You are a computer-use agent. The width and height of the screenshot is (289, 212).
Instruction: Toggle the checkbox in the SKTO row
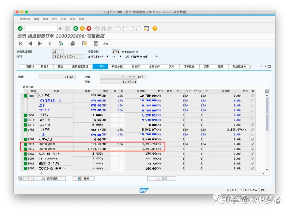click(253, 125)
